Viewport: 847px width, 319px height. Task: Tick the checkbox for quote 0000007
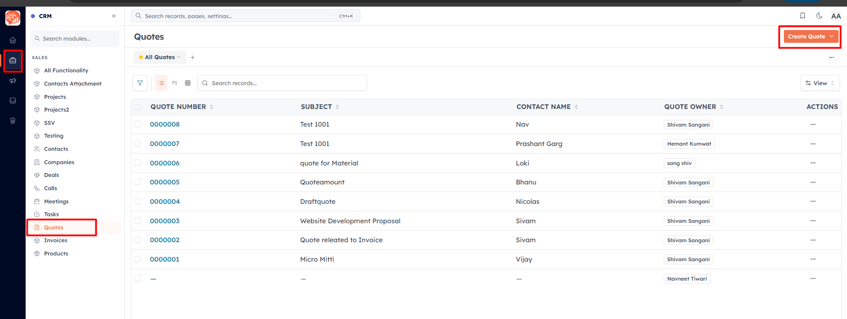(138, 143)
